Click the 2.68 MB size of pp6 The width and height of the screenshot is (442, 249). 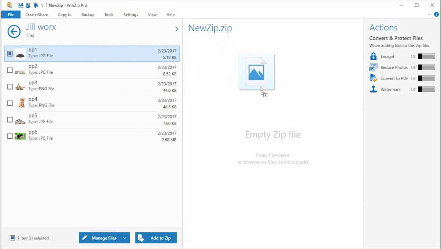(x=169, y=140)
